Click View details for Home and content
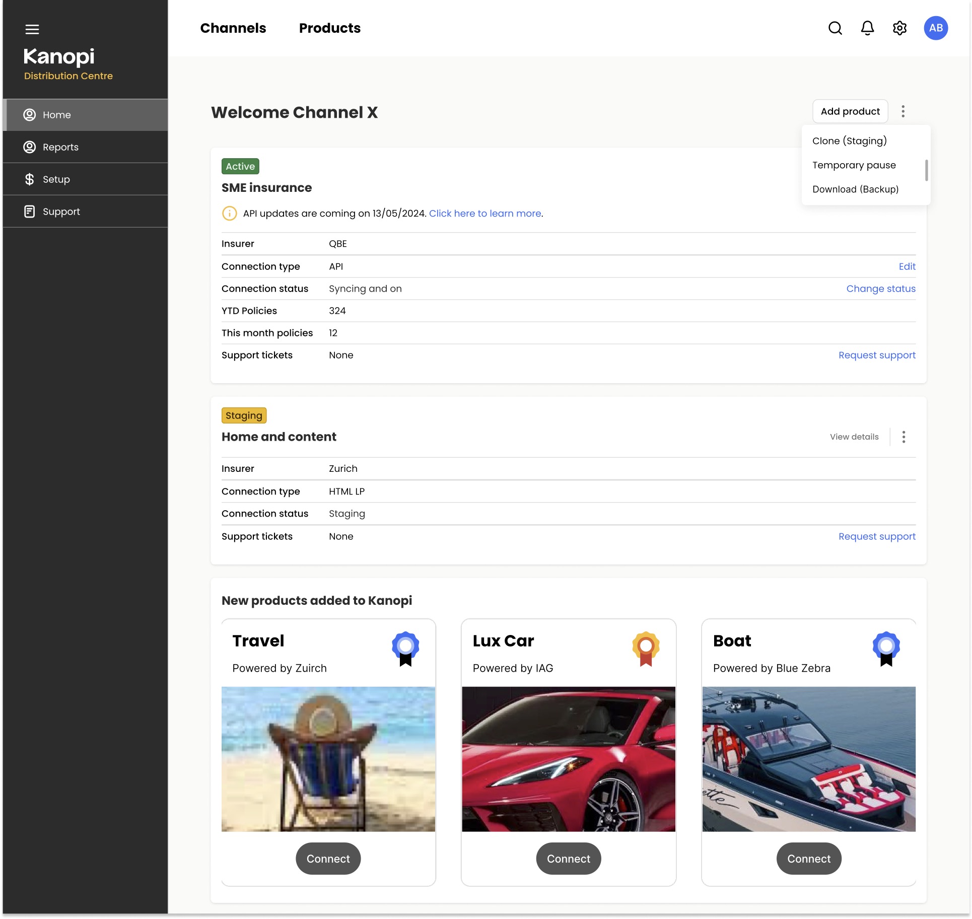Screen dimensions: 972x919 [x=854, y=437]
